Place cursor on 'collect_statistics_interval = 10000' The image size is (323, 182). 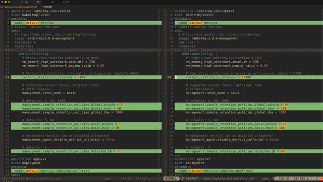click(249, 77)
